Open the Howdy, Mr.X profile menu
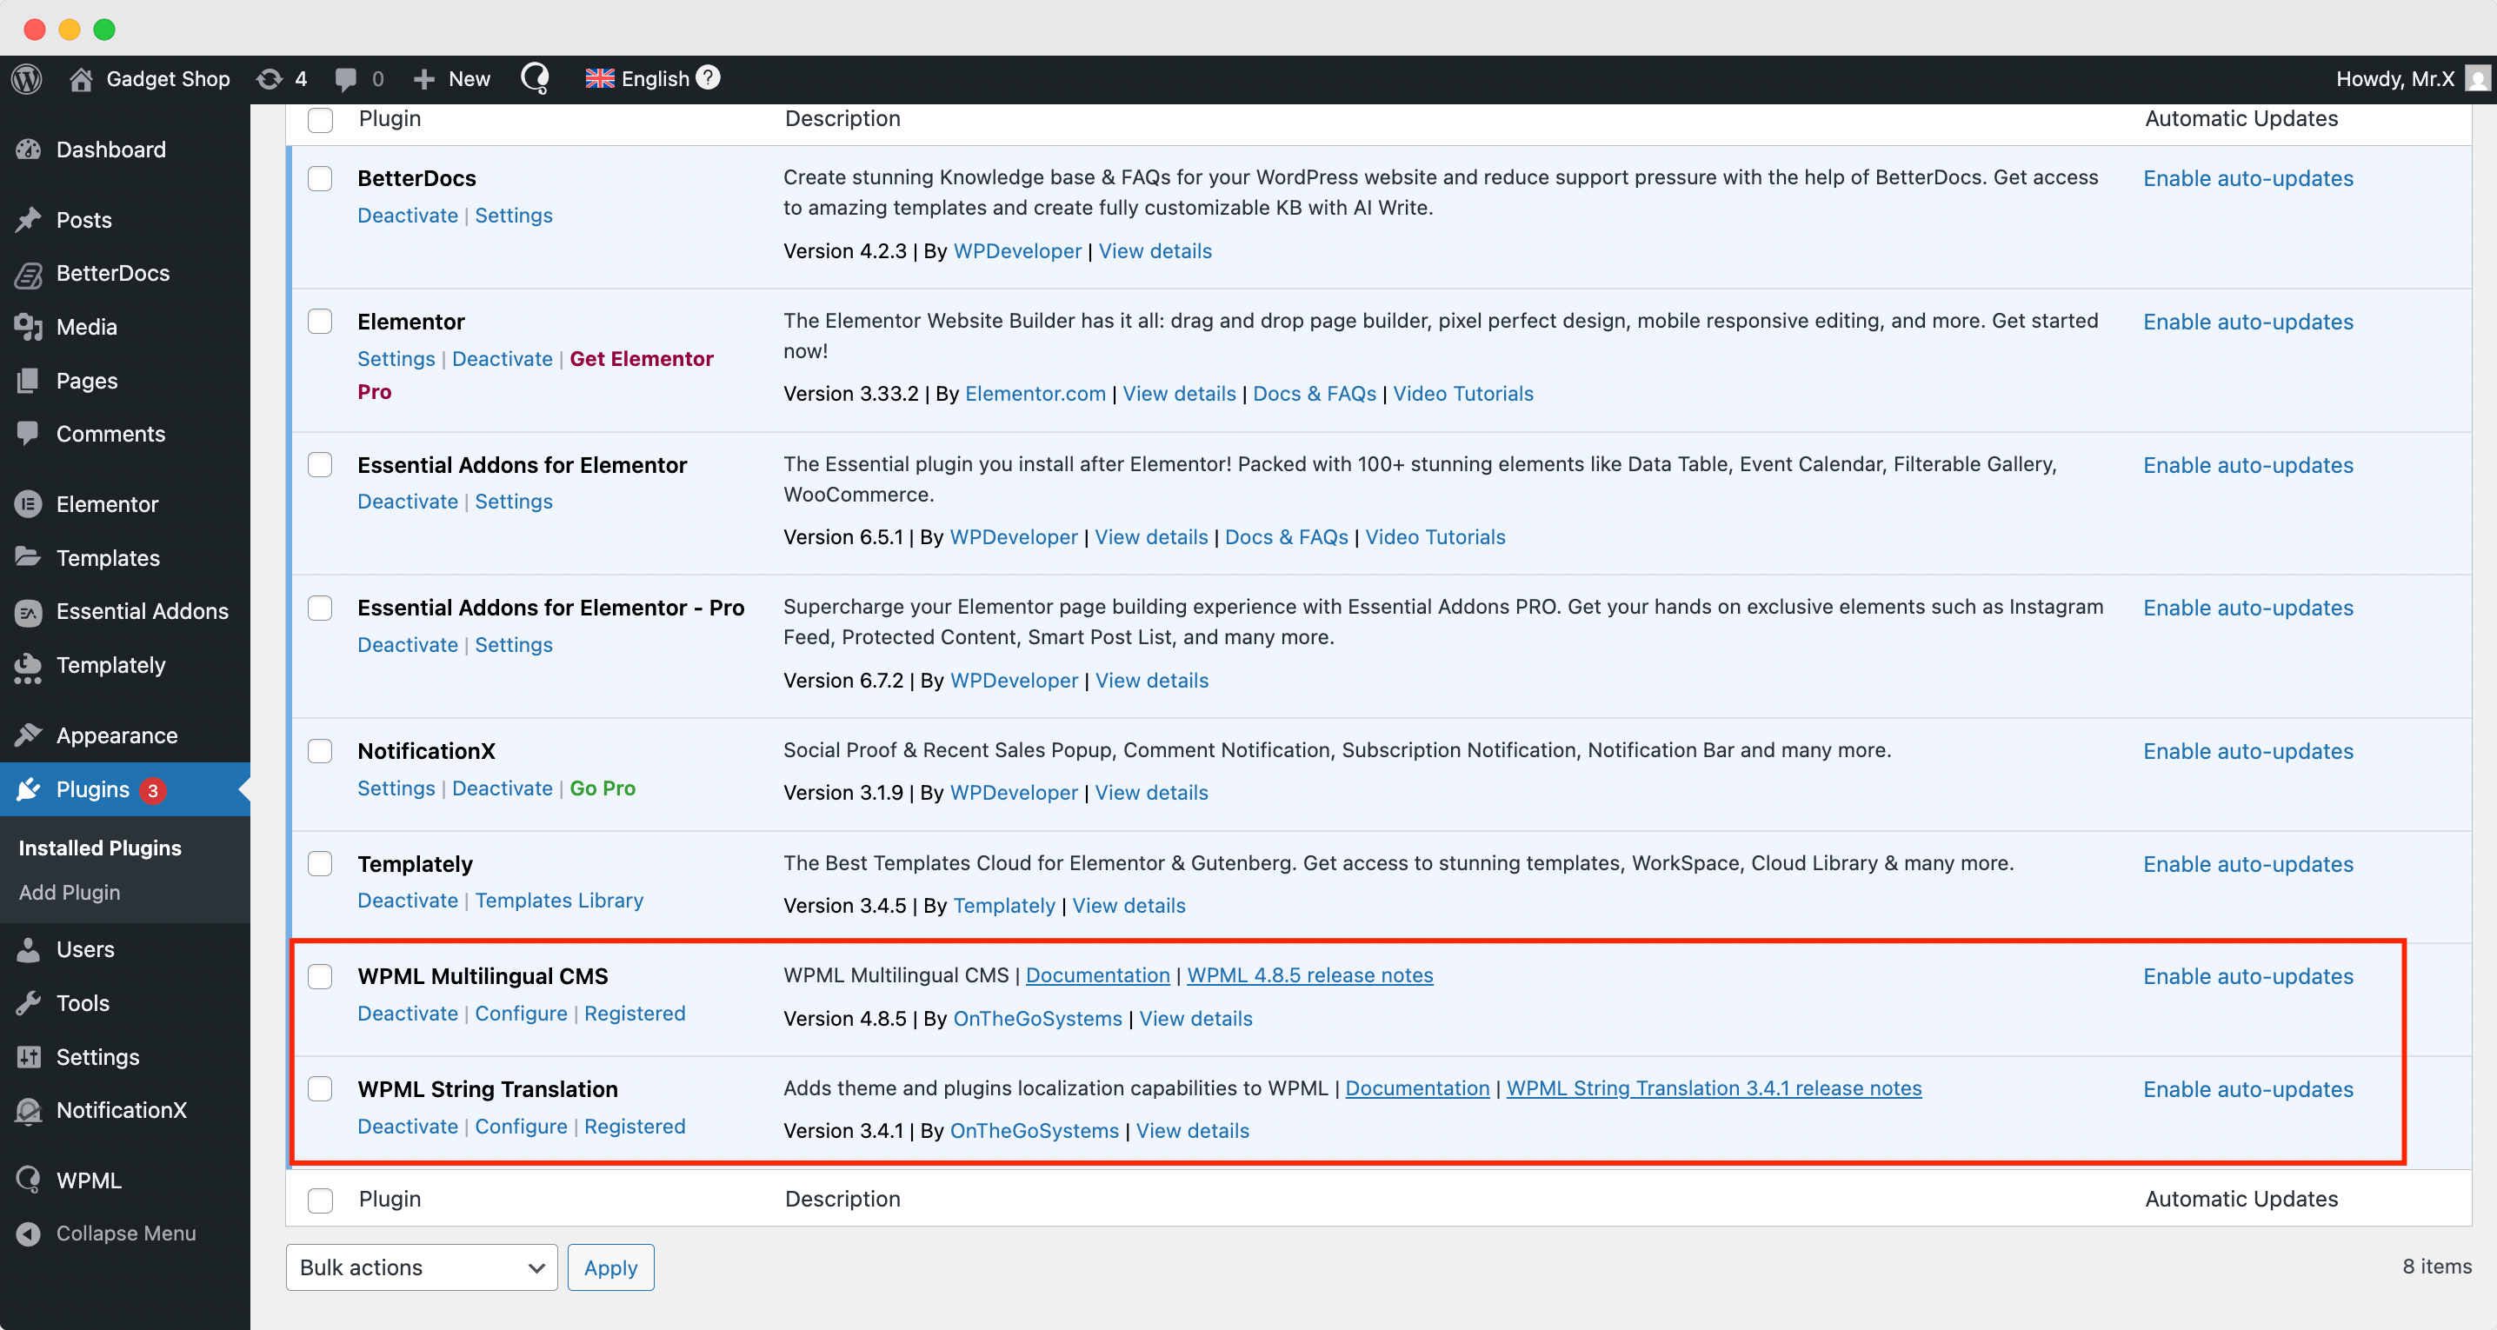Viewport: 2497px width, 1330px height. [x=2395, y=78]
